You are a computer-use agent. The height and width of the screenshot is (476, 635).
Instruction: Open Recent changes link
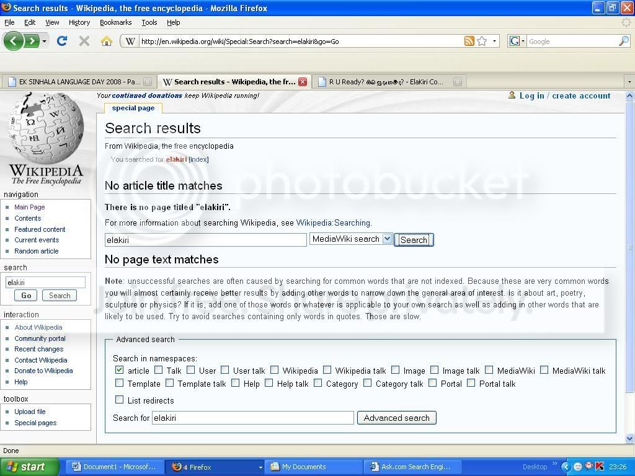point(39,349)
